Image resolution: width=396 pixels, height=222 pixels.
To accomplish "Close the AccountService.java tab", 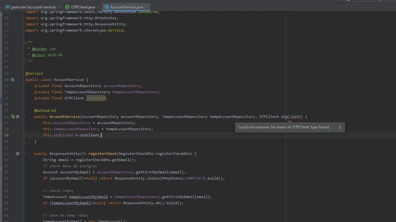I will click(147, 7).
